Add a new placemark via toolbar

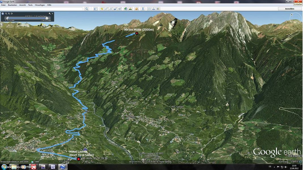click(x=102, y=9)
